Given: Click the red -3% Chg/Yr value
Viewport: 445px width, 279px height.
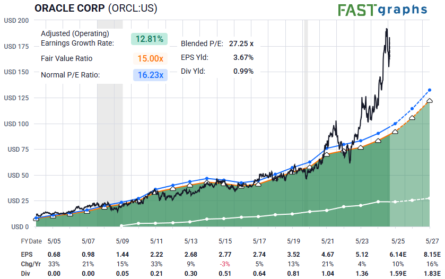Looking at the screenshot, I should (225, 264).
